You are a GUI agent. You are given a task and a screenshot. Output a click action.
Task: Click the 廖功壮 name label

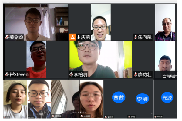click(x=145, y=74)
